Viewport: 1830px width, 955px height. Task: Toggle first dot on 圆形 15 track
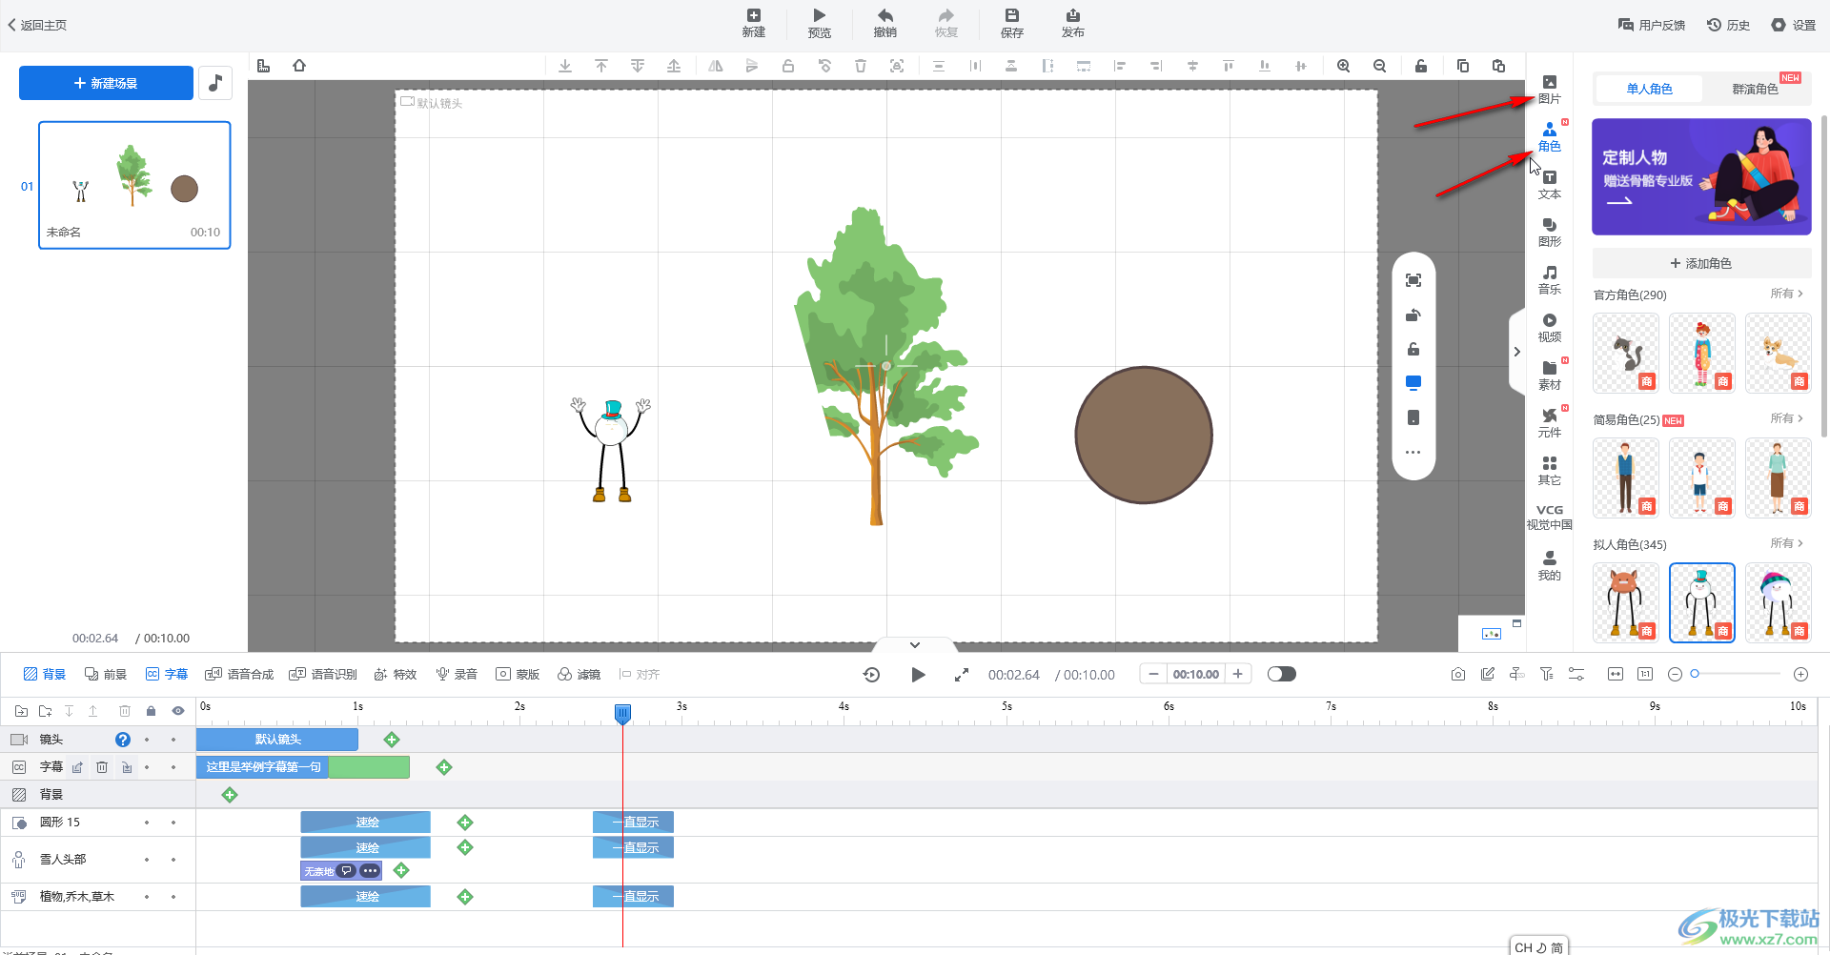coord(147,823)
